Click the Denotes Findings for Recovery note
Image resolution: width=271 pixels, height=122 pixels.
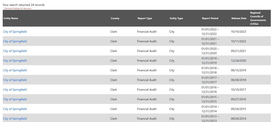point(17,8)
